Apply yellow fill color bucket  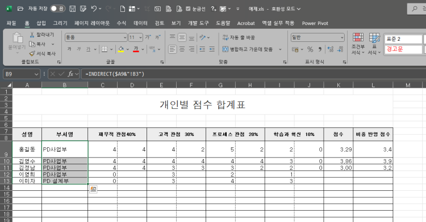point(121,49)
